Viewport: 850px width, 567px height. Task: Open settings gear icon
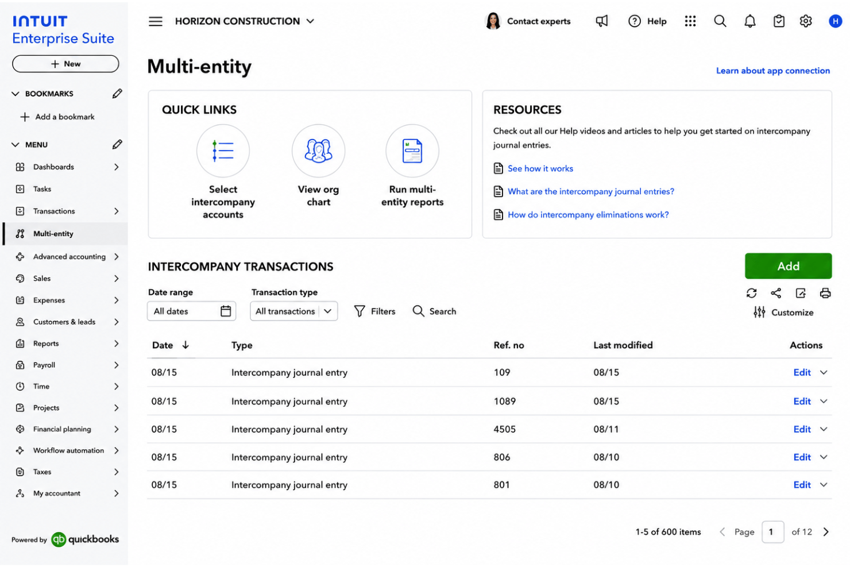tap(806, 21)
